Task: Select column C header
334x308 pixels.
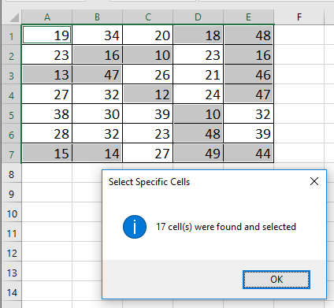Action: [x=148, y=17]
